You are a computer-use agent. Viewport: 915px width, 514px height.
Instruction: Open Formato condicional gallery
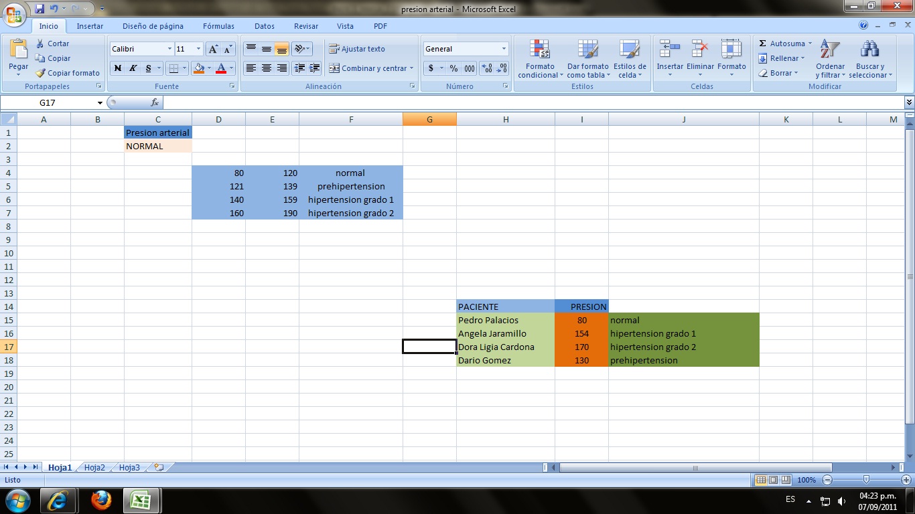point(539,59)
